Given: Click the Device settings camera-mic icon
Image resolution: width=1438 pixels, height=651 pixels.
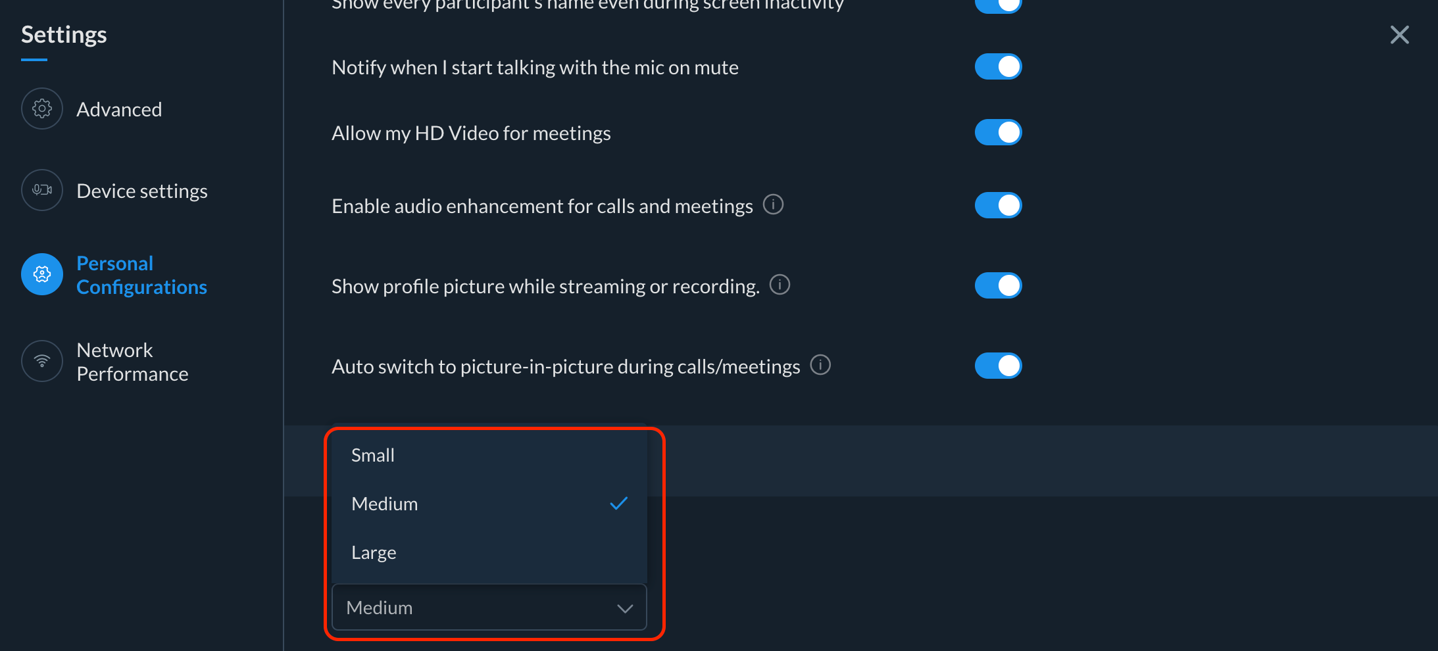Looking at the screenshot, I should tap(42, 190).
